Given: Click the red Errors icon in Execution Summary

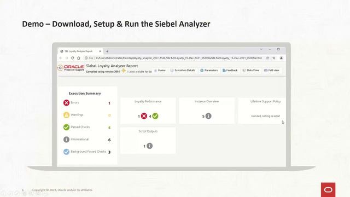Looking at the screenshot, I should point(66,103).
